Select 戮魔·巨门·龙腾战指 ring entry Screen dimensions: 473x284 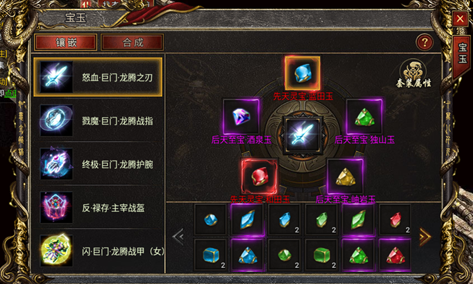tap(98, 121)
